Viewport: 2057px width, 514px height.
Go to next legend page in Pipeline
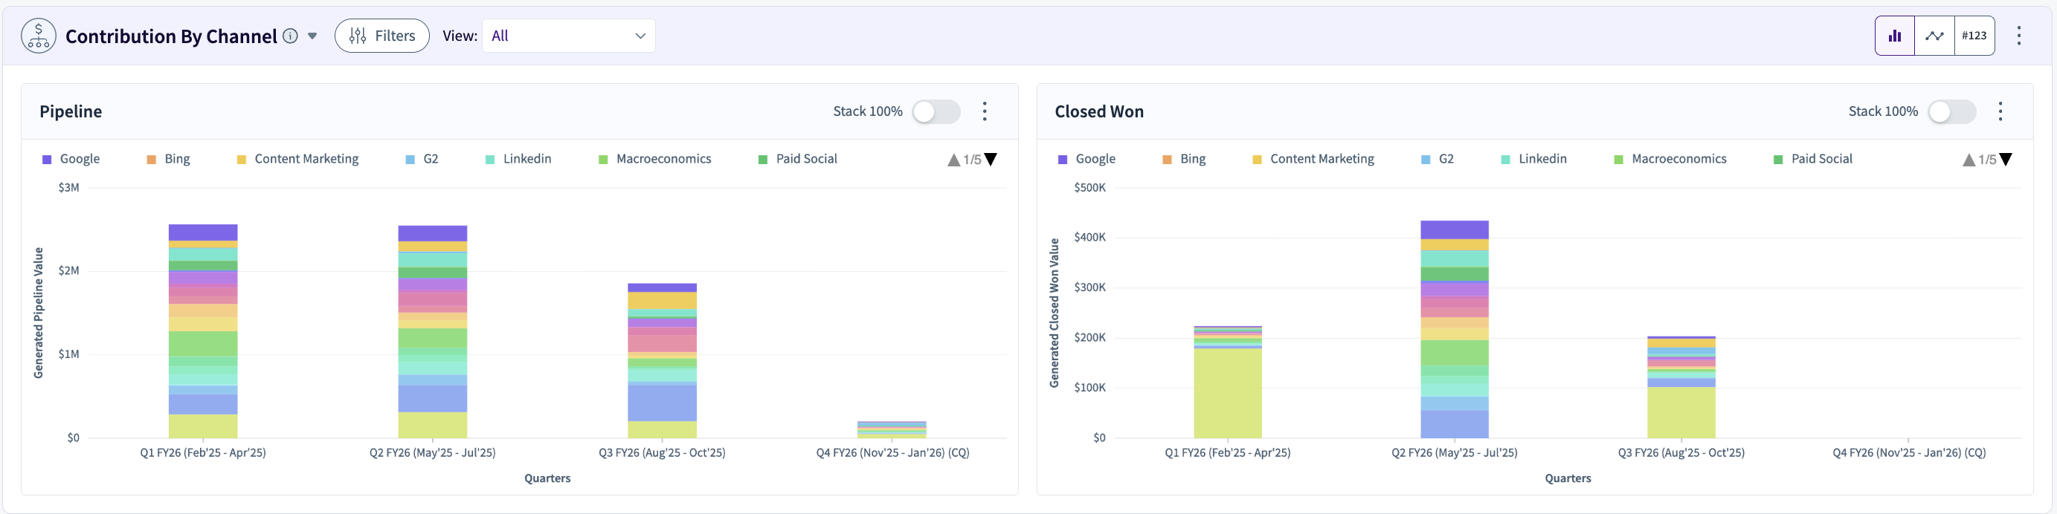point(991,160)
